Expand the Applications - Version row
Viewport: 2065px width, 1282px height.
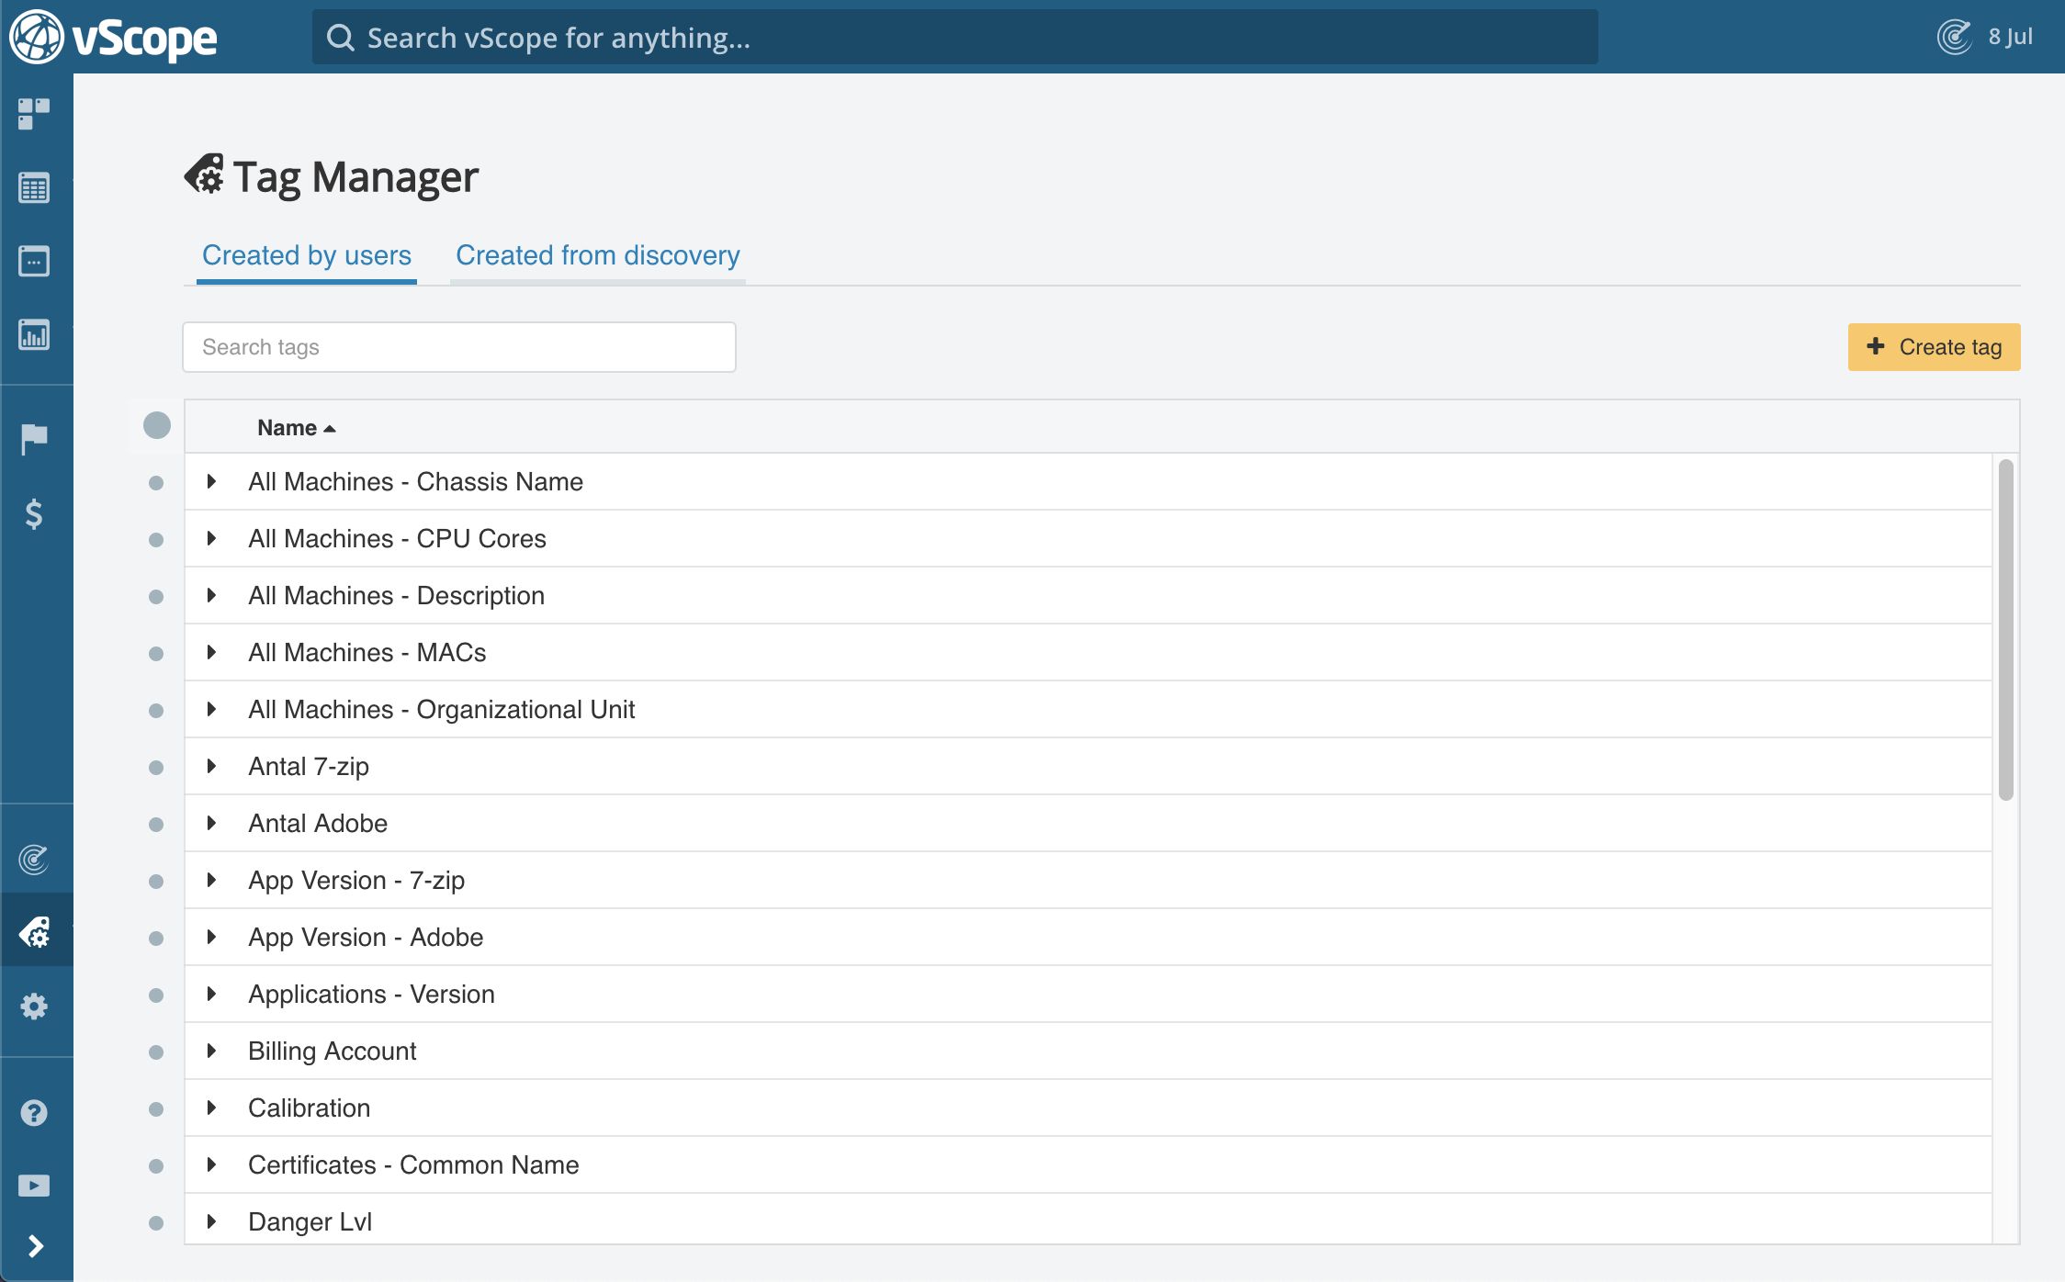coord(211,994)
